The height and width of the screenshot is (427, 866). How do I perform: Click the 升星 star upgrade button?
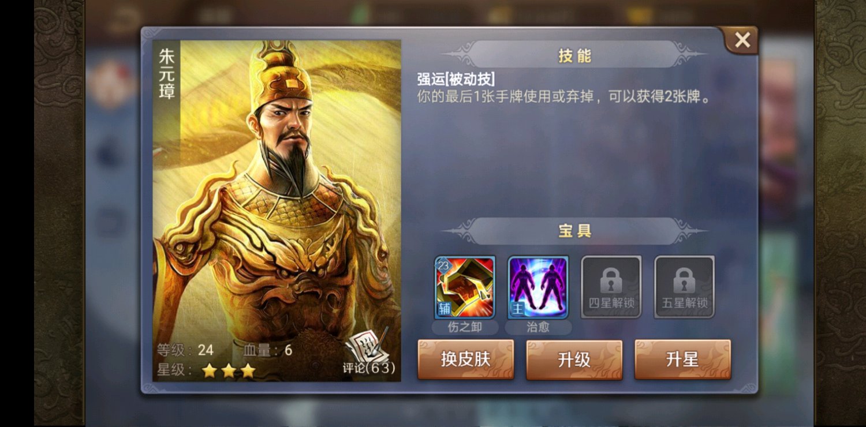pyautogui.click(x=682, y=359)
